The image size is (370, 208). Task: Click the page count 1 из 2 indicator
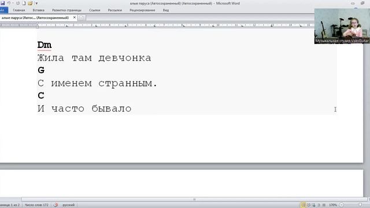point(10,205)
